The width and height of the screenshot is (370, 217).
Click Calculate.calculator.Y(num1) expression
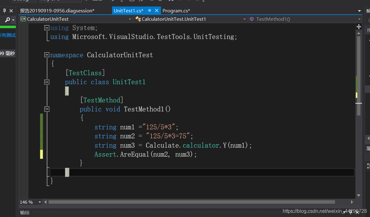pos(197,145)
